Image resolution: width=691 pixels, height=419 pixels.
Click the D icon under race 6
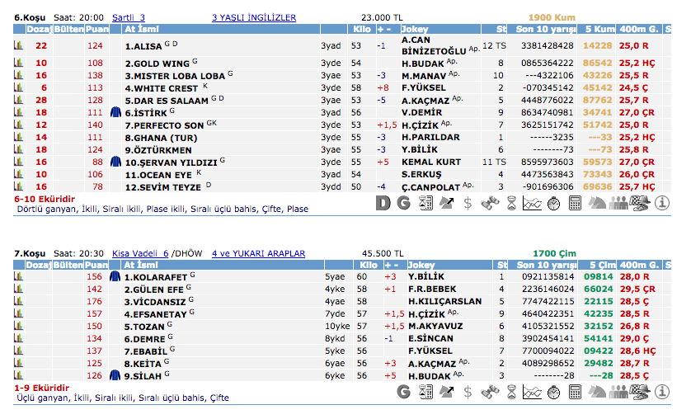382,203
